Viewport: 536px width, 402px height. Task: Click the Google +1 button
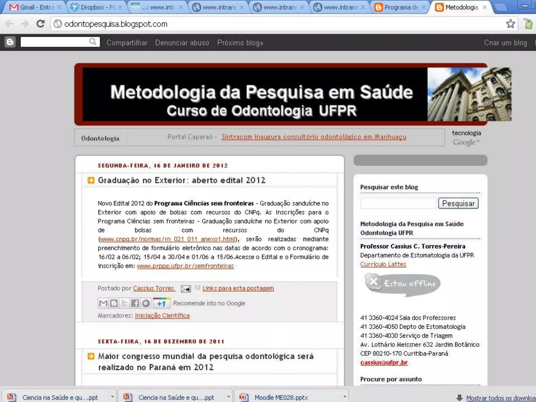click(161, 303)
